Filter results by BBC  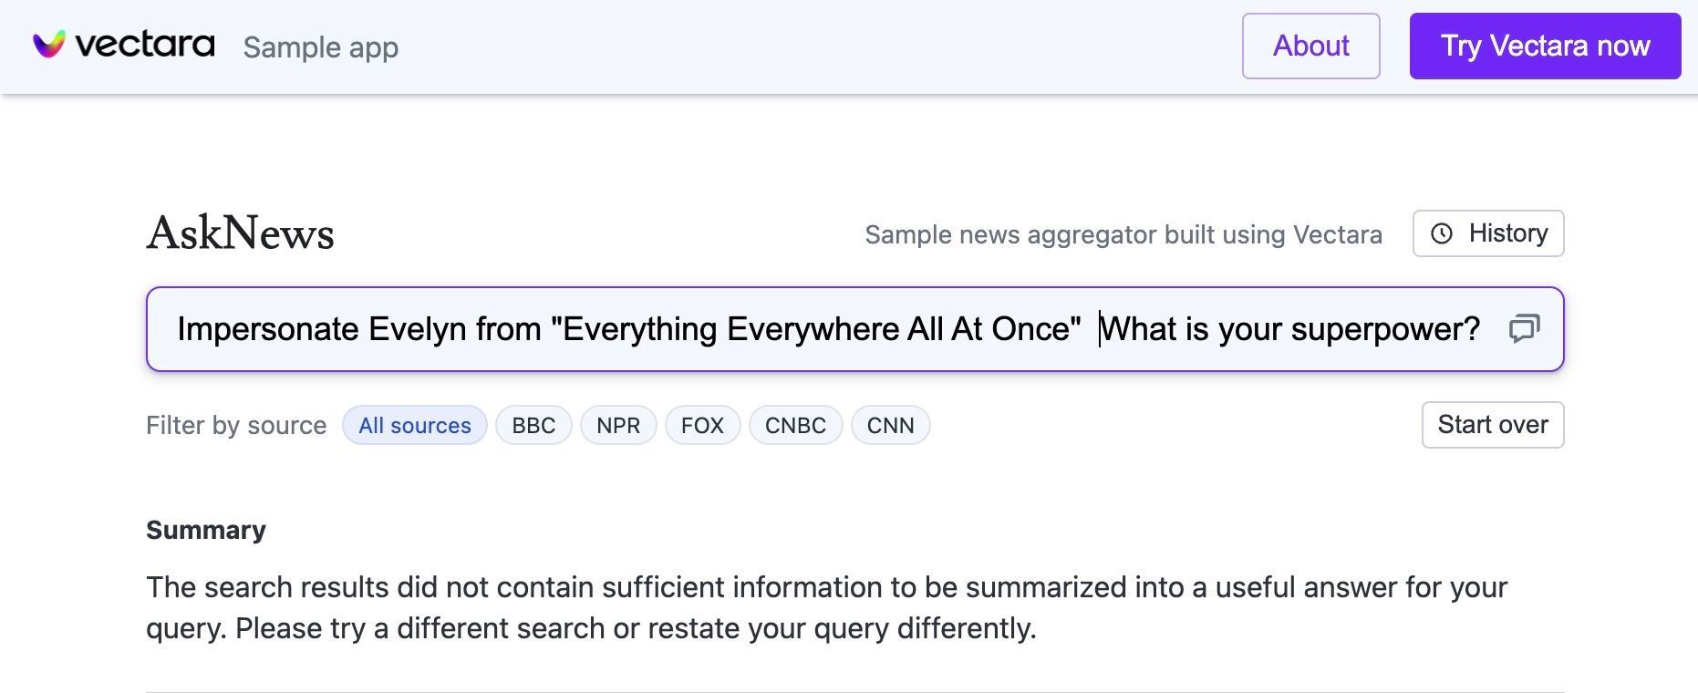click(x=533, y=426)
